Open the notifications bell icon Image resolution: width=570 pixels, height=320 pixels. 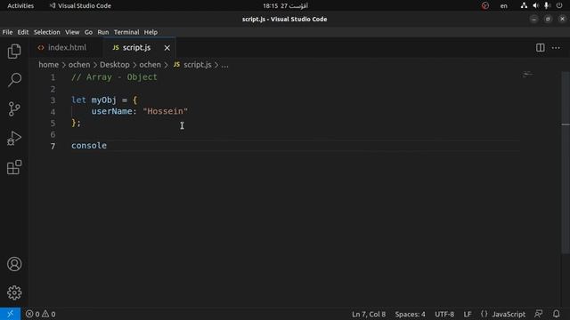click(x=556, y=314)
